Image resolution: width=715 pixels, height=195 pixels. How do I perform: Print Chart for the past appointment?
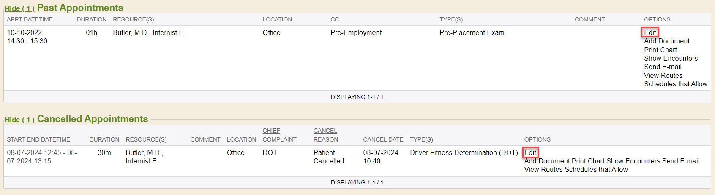660,50
